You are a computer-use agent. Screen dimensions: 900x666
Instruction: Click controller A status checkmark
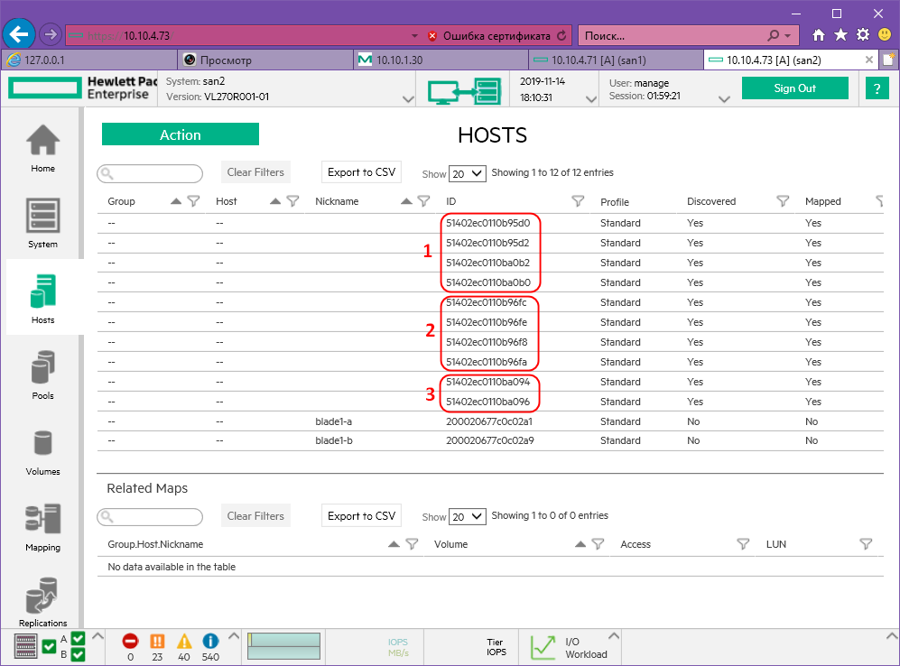[79, 638]
